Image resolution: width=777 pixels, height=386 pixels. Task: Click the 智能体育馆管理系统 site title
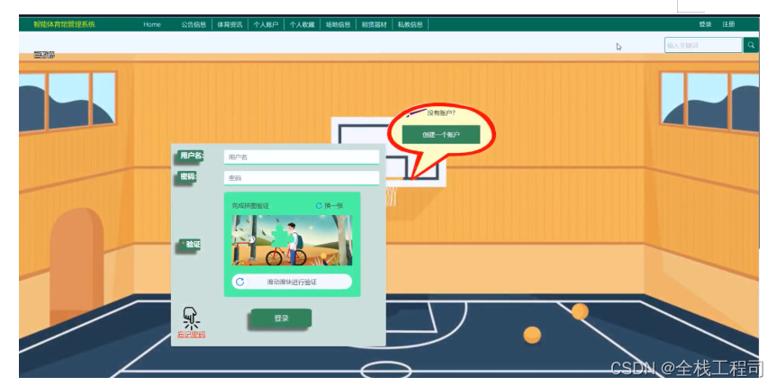(x=65, y=24)
